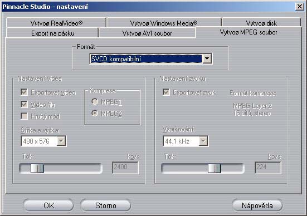The width and height of the screenshot is (307, 216).
Task: Click the MPEG Layer-2 compression format text
Action: [x=252, y=106]
